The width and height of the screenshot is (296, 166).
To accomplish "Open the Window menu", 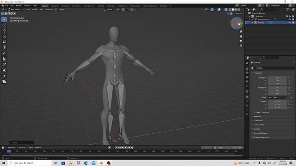I will click(x=27, y=6).
